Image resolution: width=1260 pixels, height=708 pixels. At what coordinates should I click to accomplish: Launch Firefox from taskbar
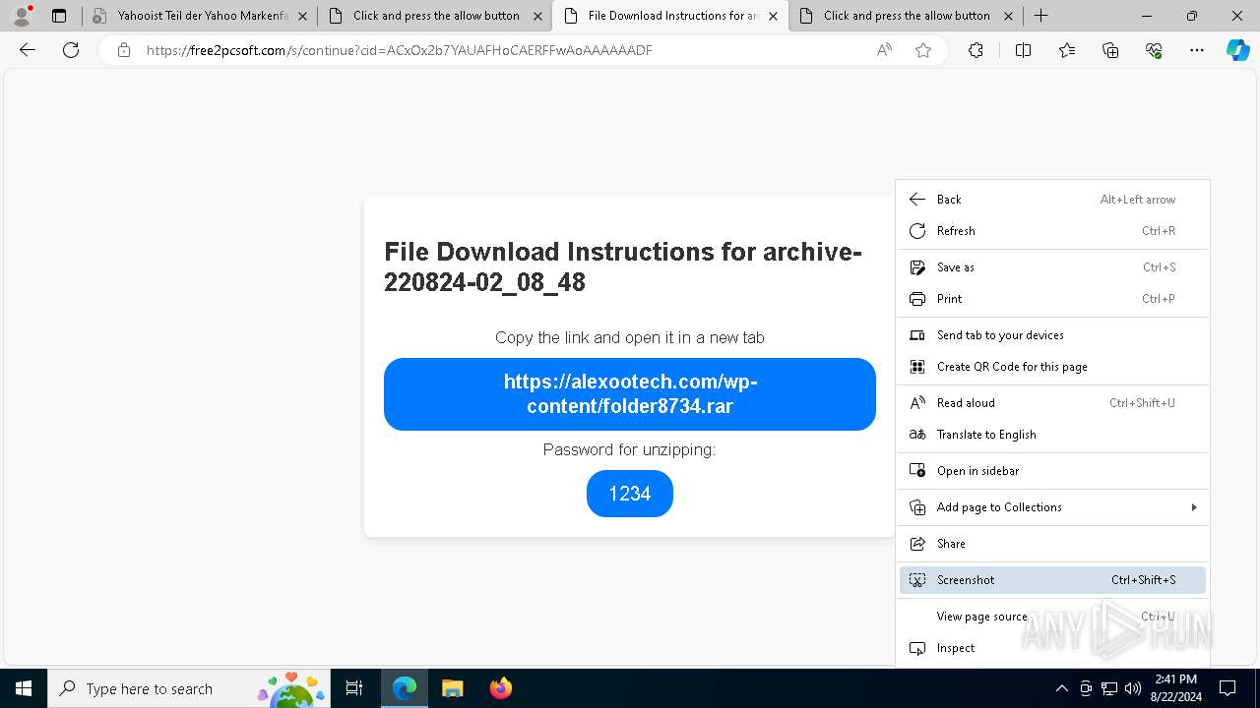point(500,688)
